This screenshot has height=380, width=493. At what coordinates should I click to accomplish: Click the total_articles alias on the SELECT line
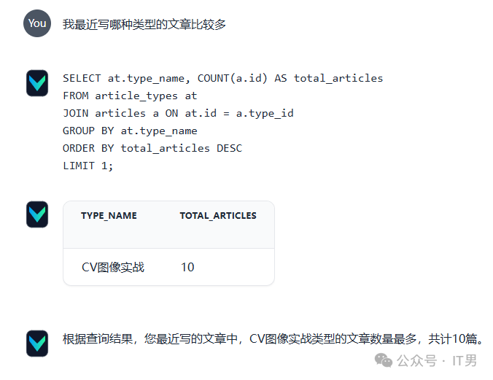(x=338, y=78)
